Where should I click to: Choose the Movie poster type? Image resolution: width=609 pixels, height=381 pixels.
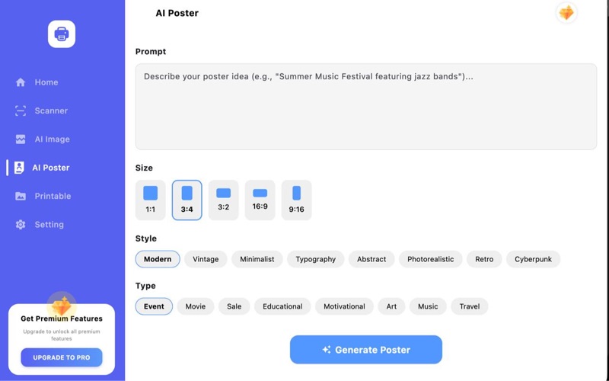pos(196,306)
